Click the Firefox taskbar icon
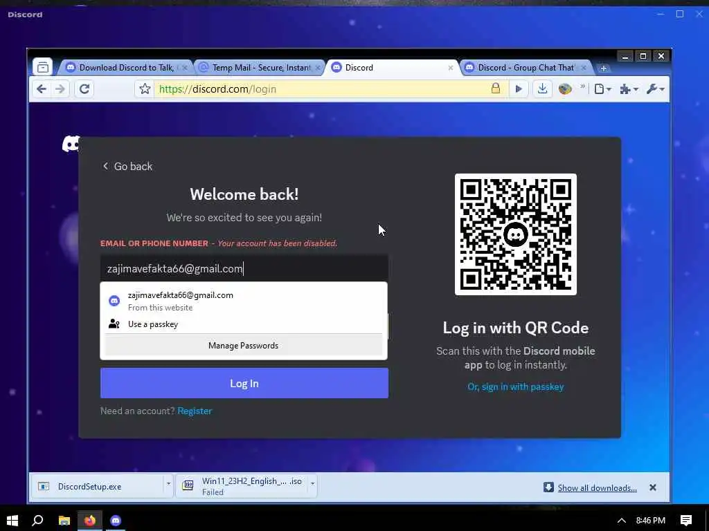The width and height of the screenshot is (709, 531). click(89, 521)
